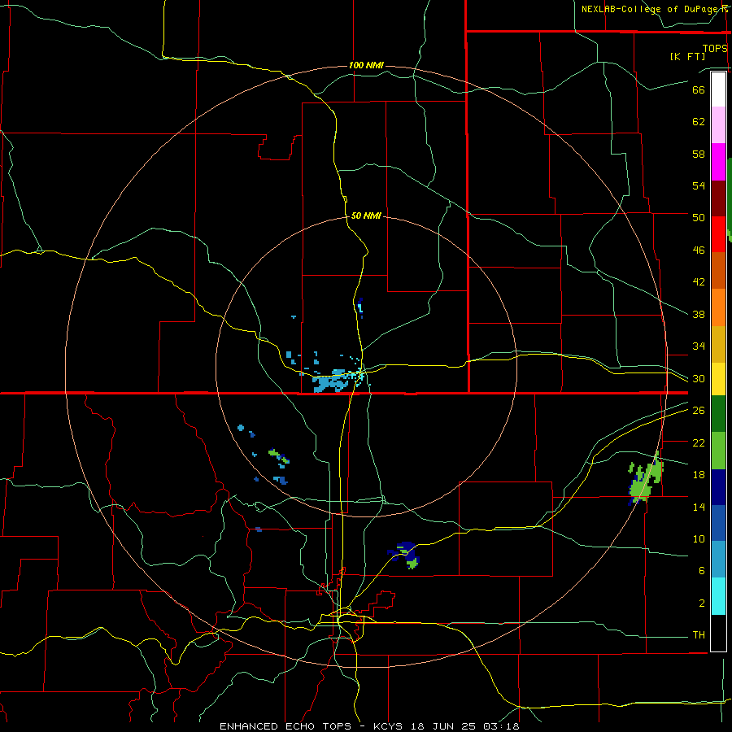This screenshot has height=732, width=732.
Task: Click the "62" legend label
Action: (699, 122)
